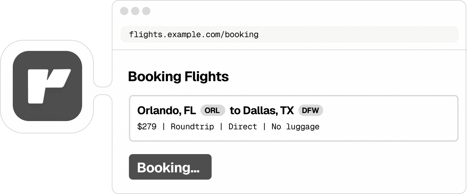Viewport: 467px width, 194px height.
Task: Click the Booking Flights heading
Action: pos(178,76)
